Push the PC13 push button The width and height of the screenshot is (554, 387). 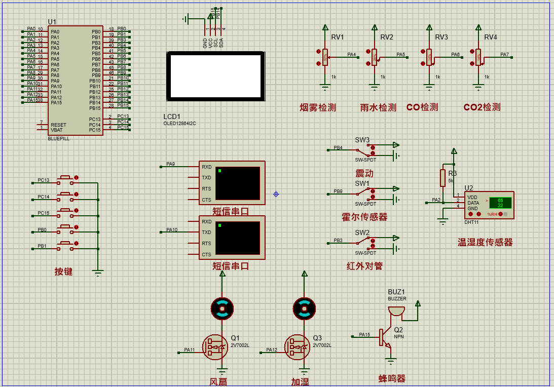click(x=65, y=180)
